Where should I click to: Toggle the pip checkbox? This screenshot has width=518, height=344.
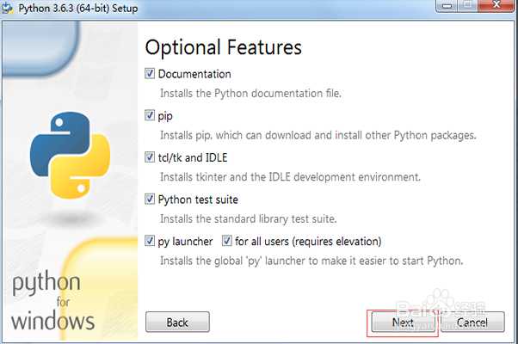pos(151,114)
